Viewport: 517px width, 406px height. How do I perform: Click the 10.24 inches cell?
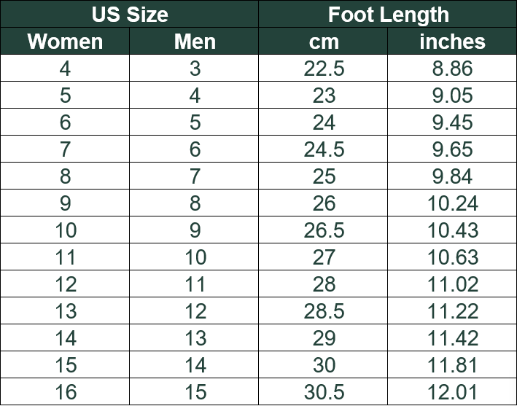click(x=452, y=204)
